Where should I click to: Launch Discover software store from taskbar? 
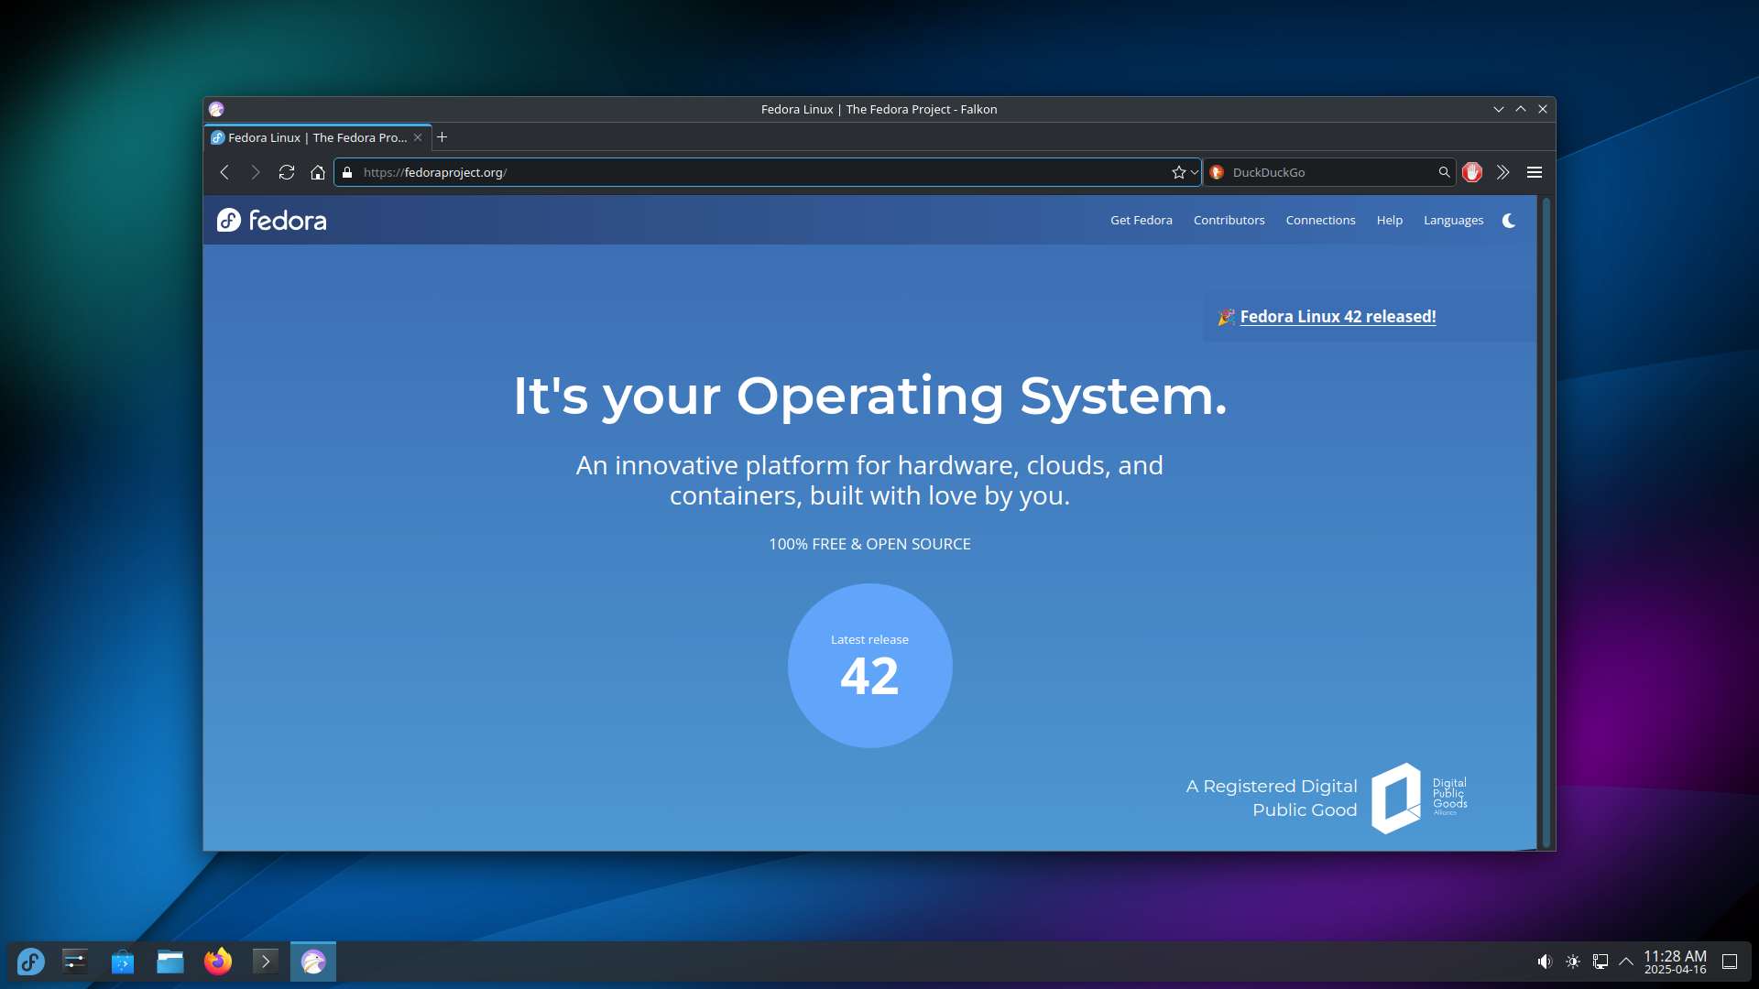123,962
